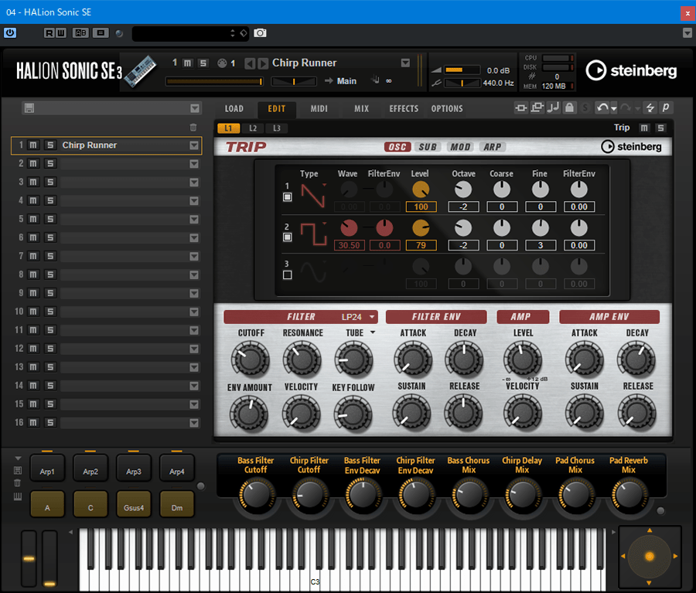Open the plug-in functions menu arrow at top right

point(687,32)
